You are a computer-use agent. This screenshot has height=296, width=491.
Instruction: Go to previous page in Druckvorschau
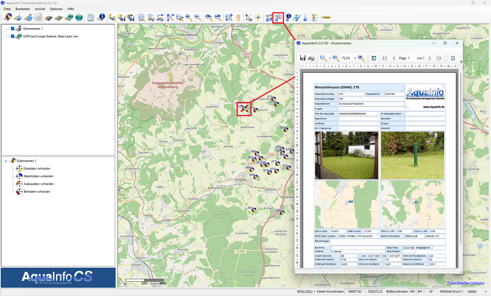394,58
